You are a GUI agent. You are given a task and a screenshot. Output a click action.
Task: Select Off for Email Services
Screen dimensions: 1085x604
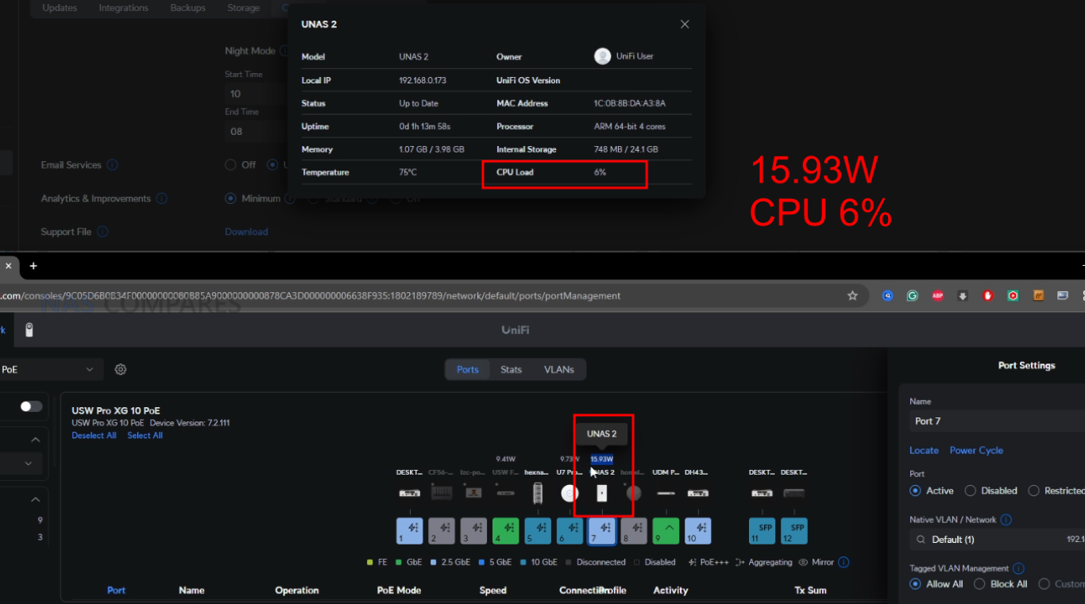click(230, 165)
